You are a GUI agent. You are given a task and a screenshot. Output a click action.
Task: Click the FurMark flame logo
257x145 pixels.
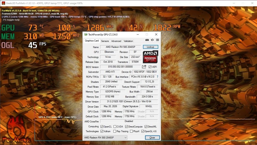(x=16, y=130)
